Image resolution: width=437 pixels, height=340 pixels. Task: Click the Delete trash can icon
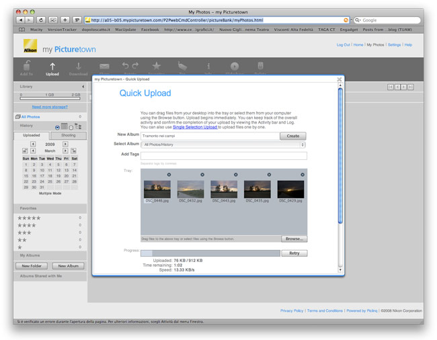(260, 66)
